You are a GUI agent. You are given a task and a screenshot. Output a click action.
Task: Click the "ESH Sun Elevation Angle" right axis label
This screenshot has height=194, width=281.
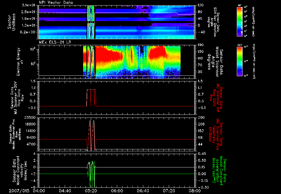(213, 22)
